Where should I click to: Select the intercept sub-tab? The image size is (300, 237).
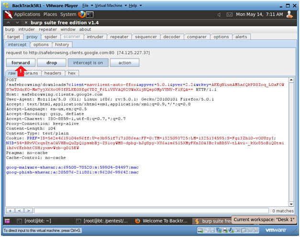click(x=17, y=44)
